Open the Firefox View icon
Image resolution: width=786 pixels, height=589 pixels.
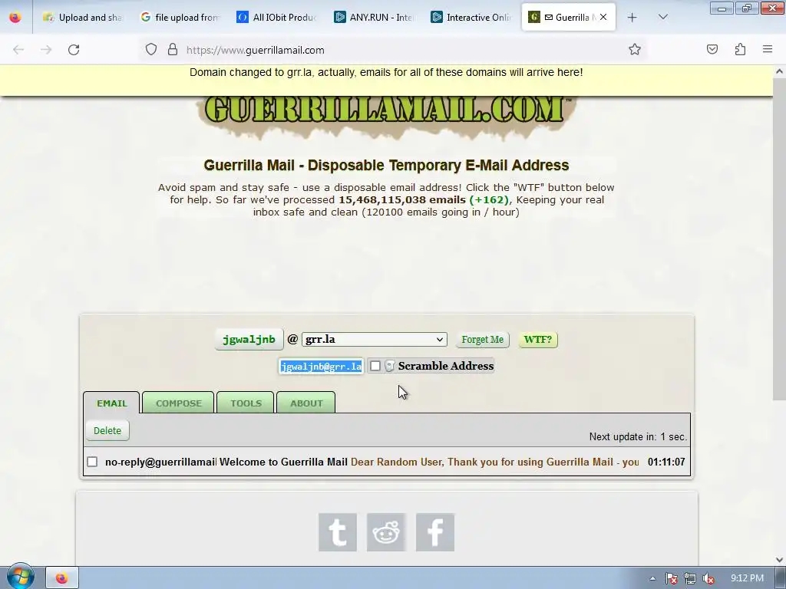click(x=15, y=18)
